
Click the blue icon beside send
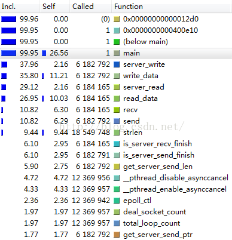[x=117, y=121]
